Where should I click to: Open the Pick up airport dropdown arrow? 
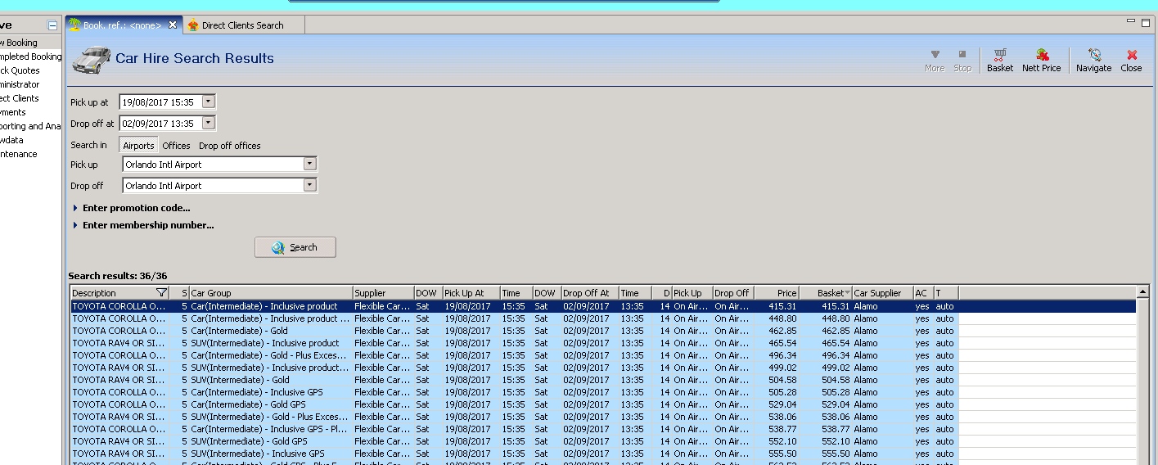[309, 164]
